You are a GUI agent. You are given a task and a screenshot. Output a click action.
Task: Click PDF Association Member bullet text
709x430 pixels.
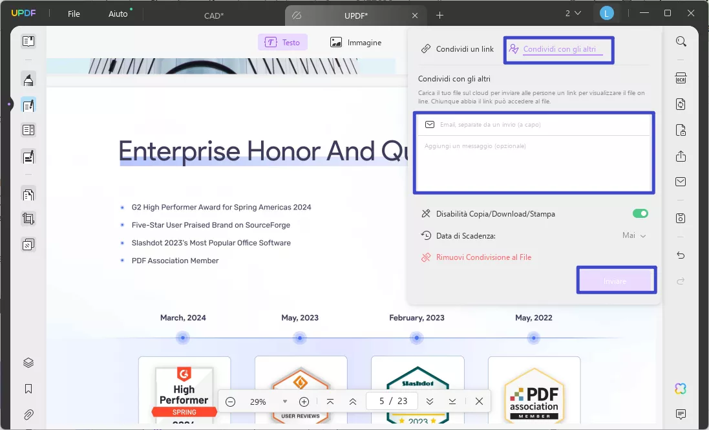[x=175, y=261]
